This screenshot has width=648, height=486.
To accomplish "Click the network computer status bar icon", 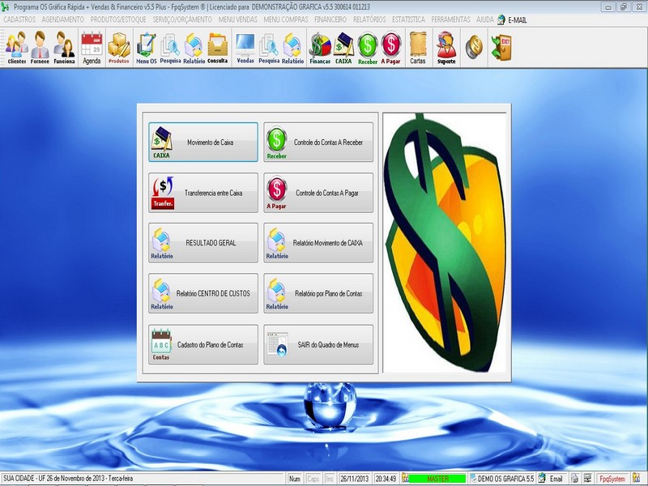I will (588, 479).
